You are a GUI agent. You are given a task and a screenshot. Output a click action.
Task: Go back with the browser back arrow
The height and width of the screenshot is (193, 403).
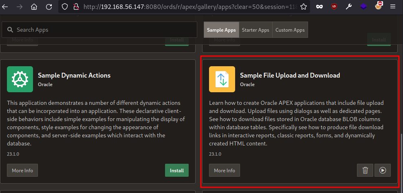(x=5, y=7)
